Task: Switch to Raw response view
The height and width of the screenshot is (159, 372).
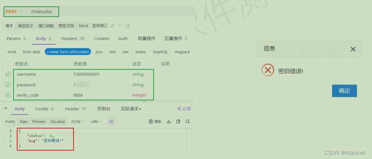Action: tap(24, 121)
